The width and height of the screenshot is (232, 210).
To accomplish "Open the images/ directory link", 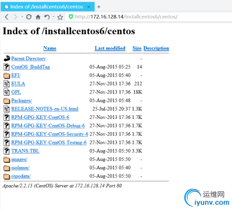I will pos(19,159).
